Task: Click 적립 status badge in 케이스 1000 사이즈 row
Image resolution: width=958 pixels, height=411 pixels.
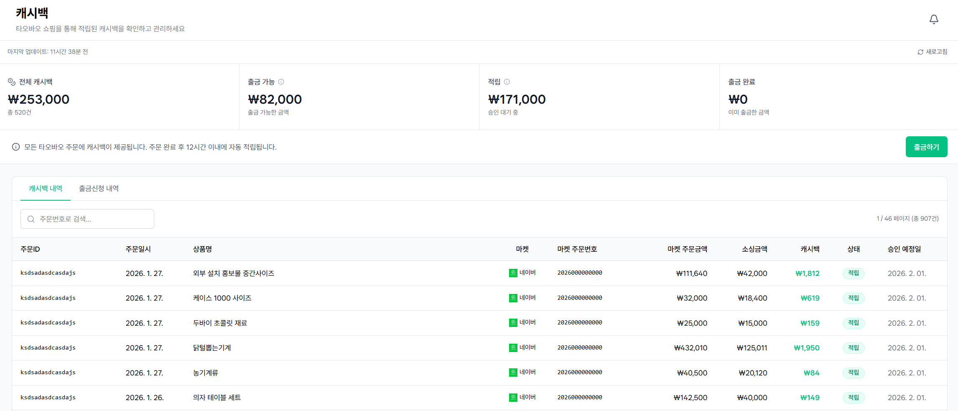Action: click(853, 298)
